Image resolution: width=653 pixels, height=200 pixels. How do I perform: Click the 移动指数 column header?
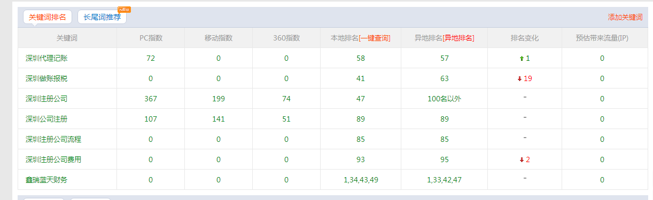(219, 38)
